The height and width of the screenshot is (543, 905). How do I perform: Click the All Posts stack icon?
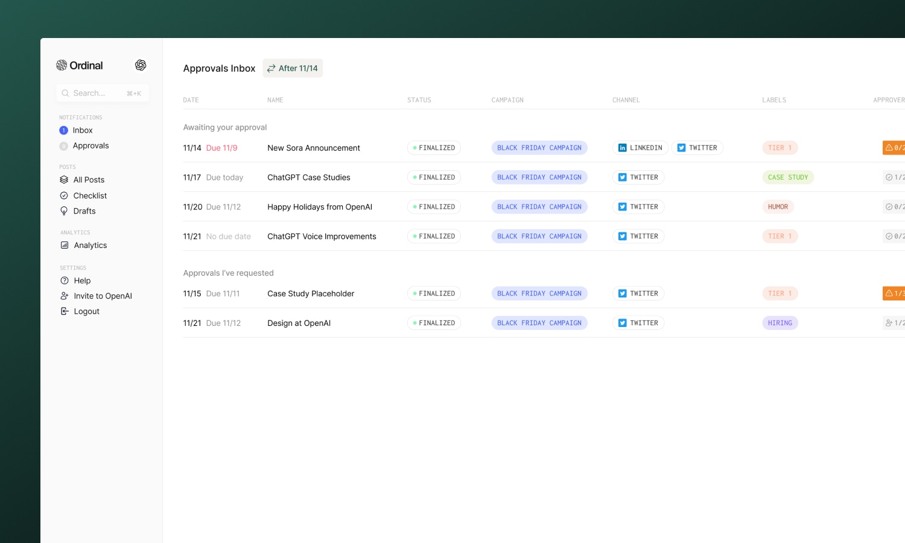[x=64, y=180]
